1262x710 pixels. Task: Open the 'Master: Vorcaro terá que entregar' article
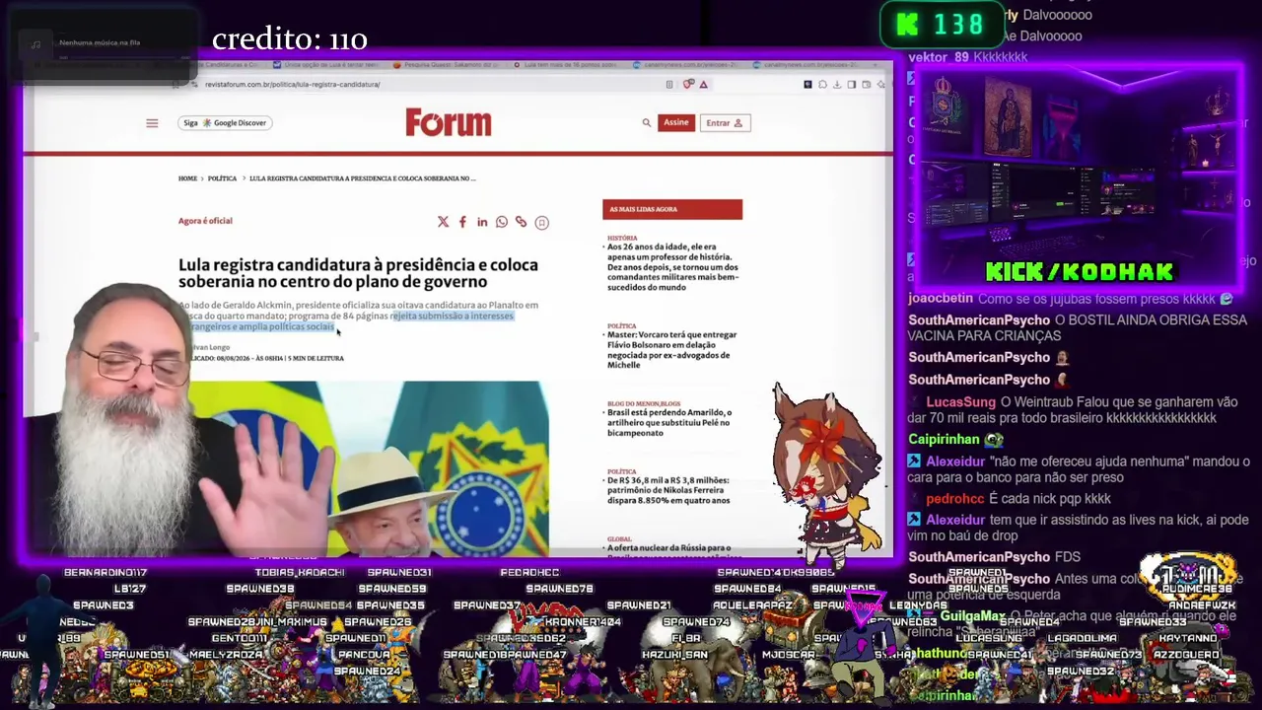(x=672, y=350)
